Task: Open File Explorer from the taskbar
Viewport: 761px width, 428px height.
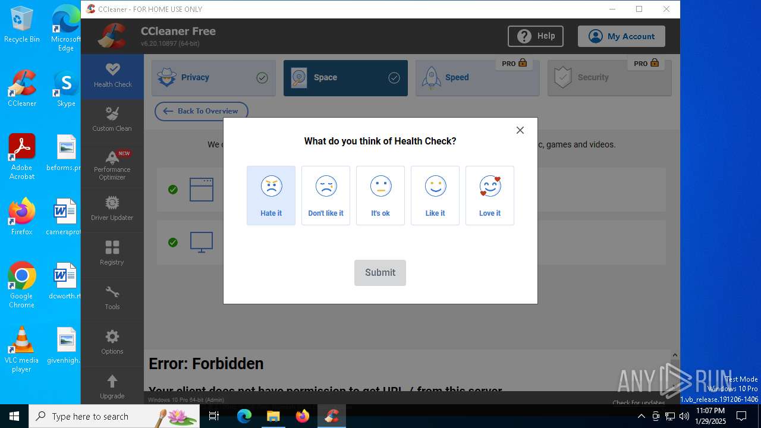Action: coord(273,416)
